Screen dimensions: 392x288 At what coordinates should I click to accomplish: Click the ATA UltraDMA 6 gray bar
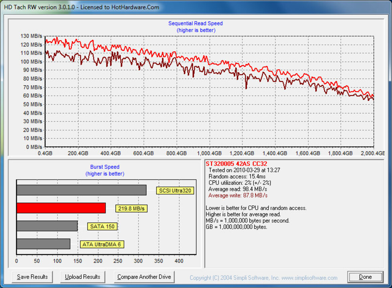tap(43, 244)
